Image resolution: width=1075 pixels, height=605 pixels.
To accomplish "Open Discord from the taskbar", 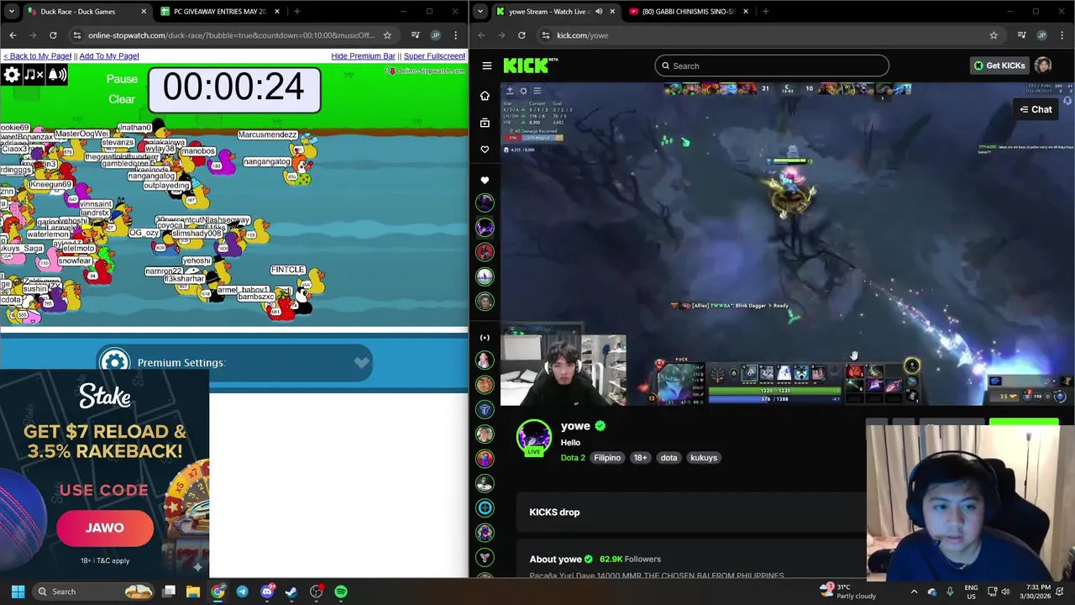I will tap(267, 592).
